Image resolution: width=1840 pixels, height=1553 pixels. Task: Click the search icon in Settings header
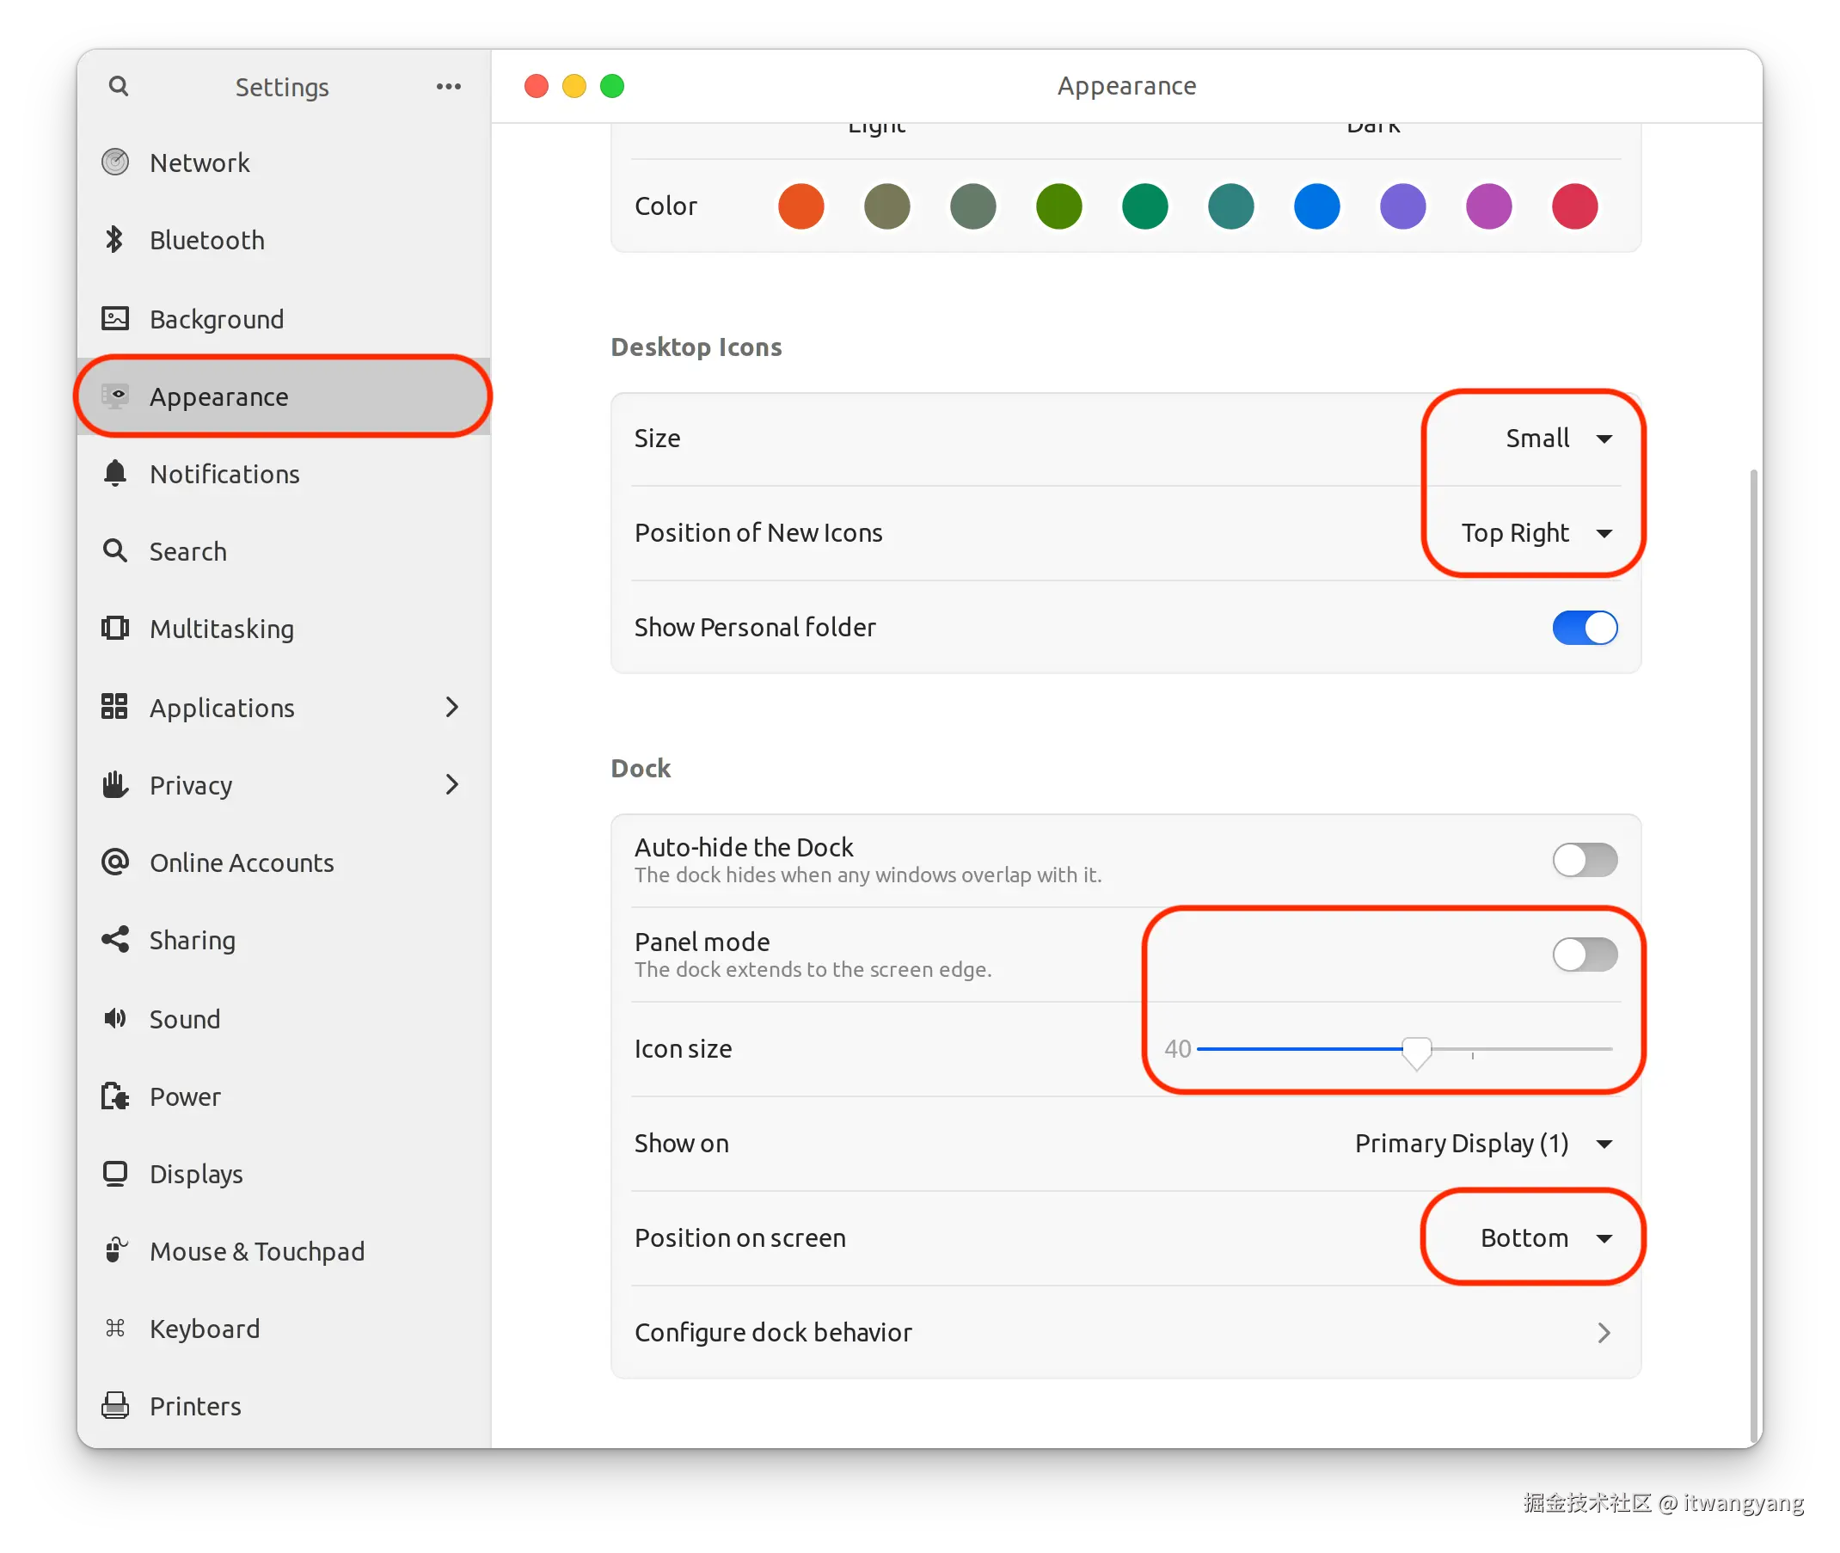pos(118,86)
